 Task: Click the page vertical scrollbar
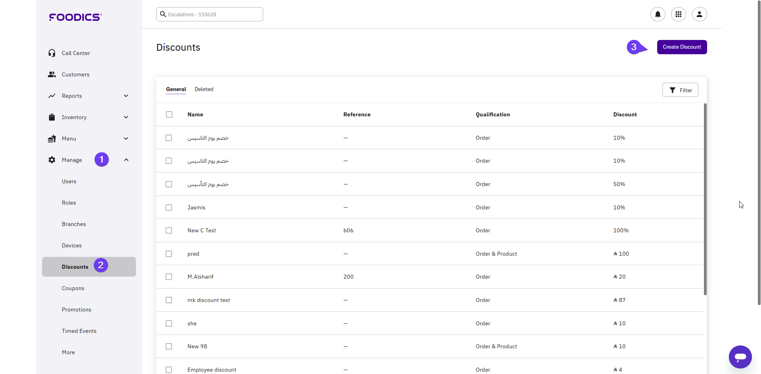click(x=759, y=152)
